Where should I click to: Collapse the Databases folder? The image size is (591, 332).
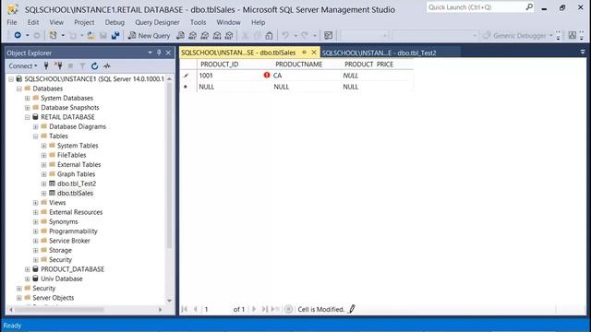pos(18,89)
